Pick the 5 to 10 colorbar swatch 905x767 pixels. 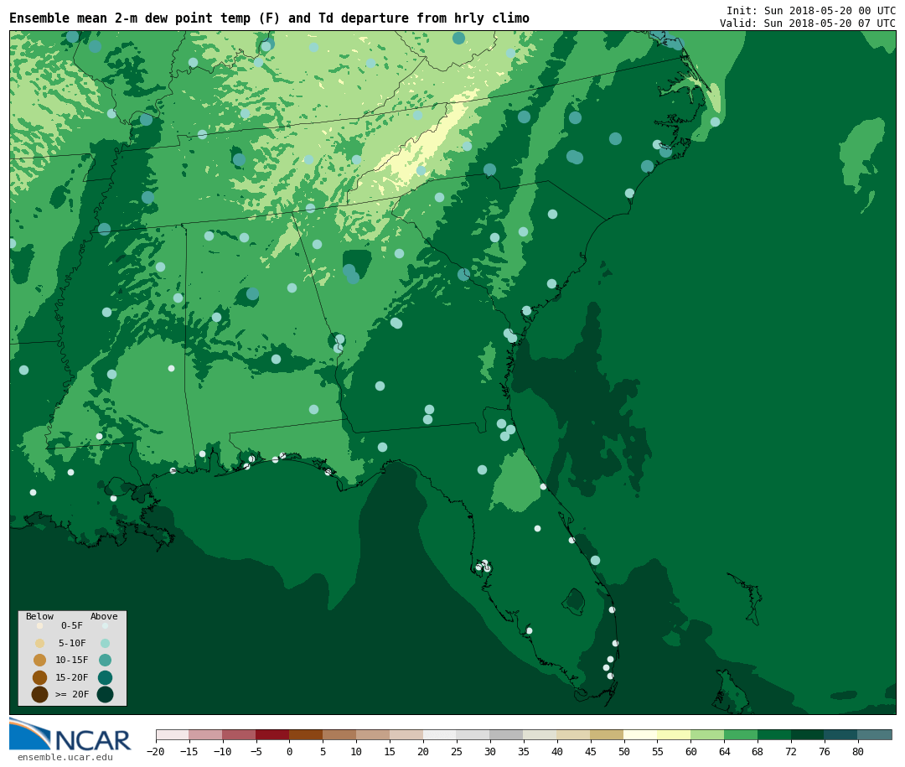tap(340, 734)
